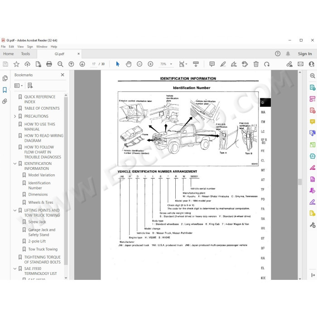The width and height of the screenshot is (317, 317).
Task: Click the current page number field
Action: tap(94, 64)
